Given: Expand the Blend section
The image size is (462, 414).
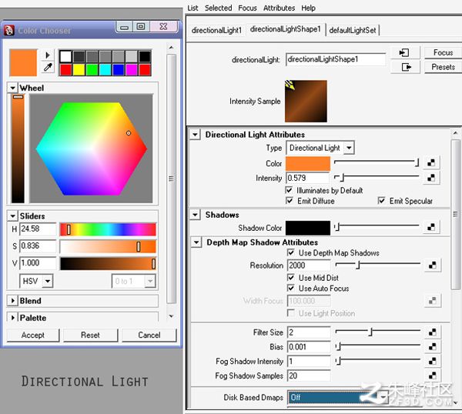Looking at the screenshot, I should [12, 301].
